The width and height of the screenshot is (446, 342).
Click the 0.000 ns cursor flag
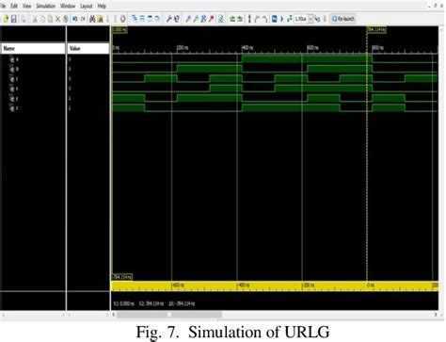[119, 29]
